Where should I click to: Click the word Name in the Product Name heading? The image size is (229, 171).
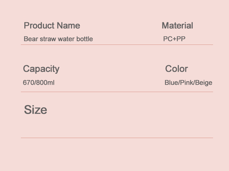point(68,25)
